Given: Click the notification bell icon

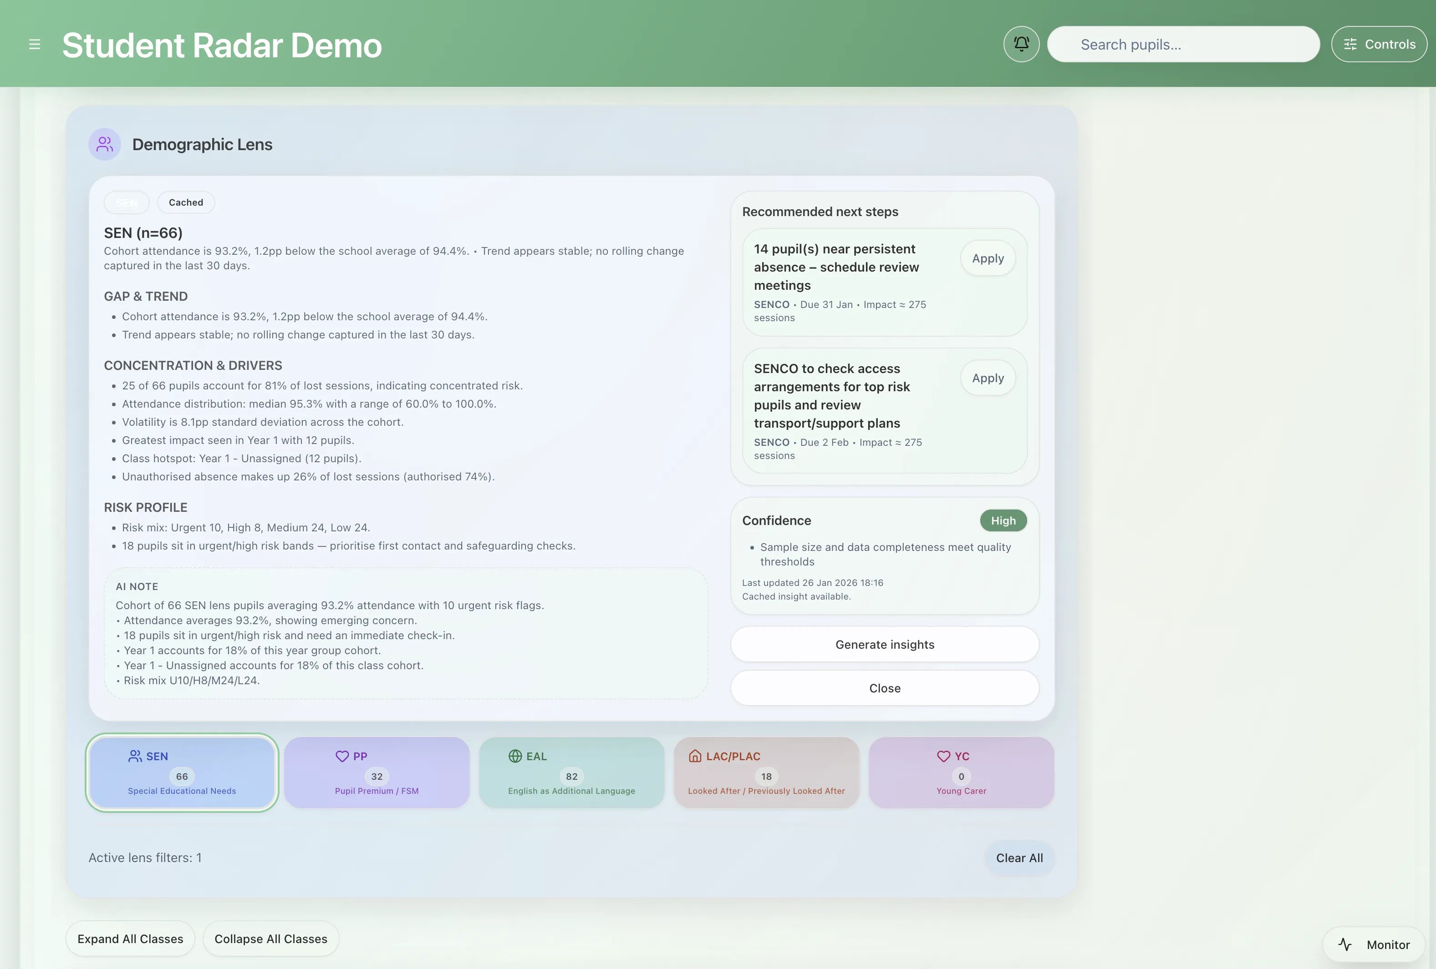Looking at the screenshot, I should click(x=1021, y=45).
